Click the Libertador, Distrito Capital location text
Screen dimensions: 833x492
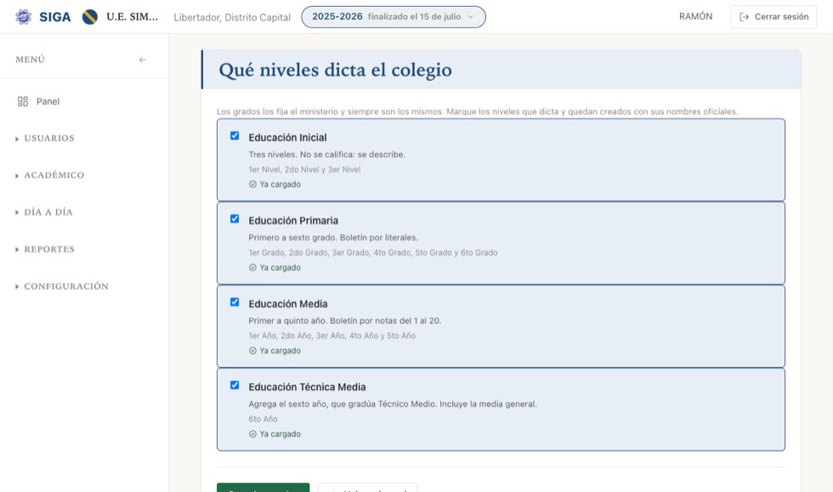click(x=232, y=18)
